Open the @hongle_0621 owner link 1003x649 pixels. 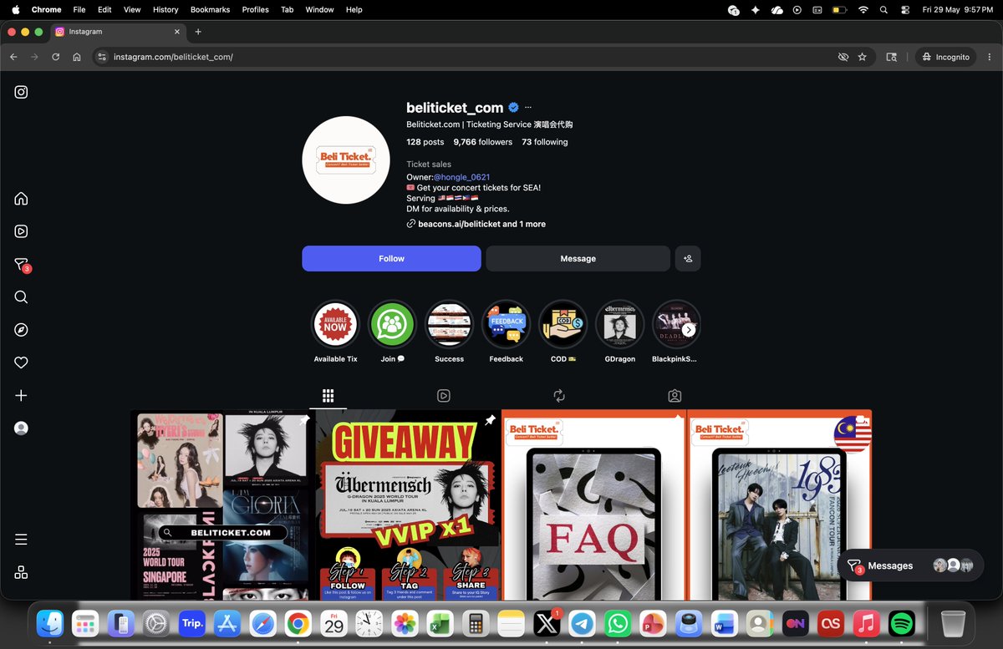(x=461, y=177)
